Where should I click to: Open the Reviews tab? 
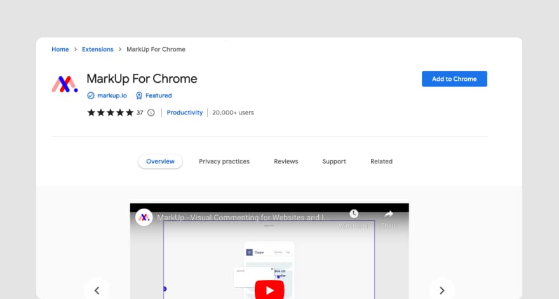(286, 162)
